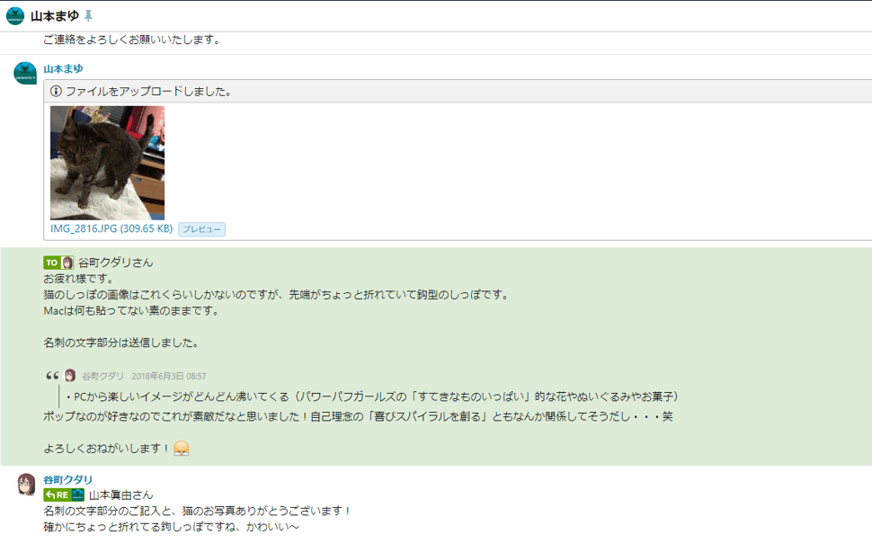Click the green RE reply tag
Image resolution: width=872 pixels, height=552 pixels.
[58, 494]
